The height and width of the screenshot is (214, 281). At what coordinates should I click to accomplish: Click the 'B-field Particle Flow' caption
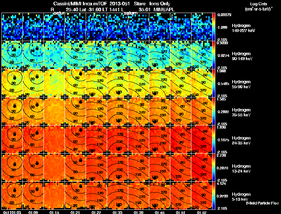pos(262,203)
